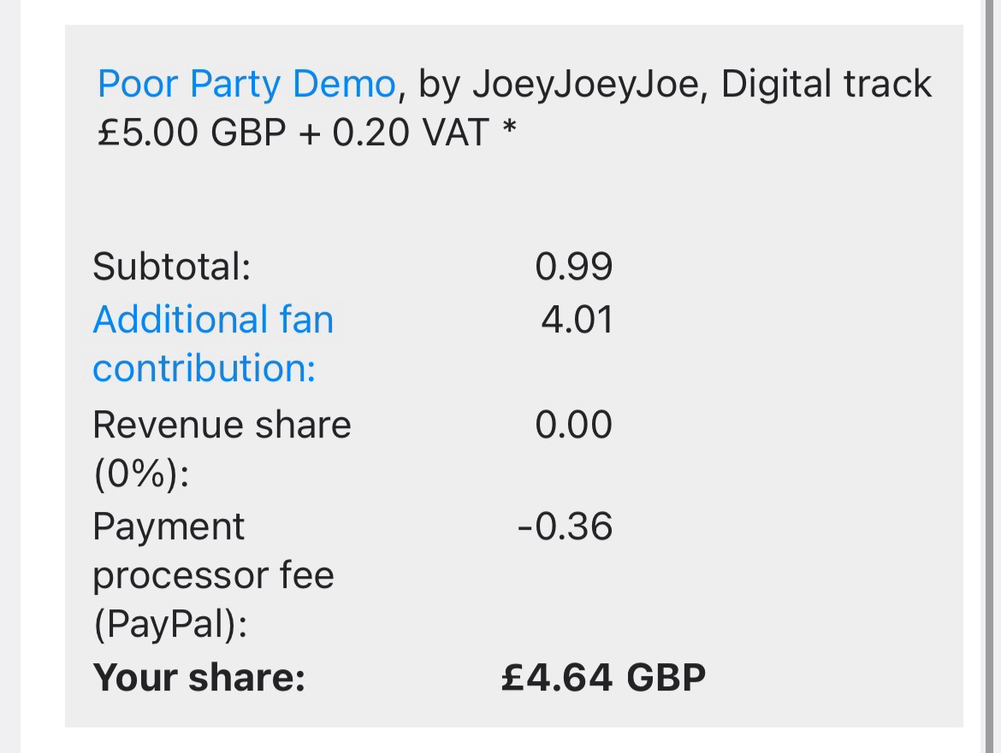Image resolution: width=1001 pixels, height=753 pixels.
Task: Click the -0.36 fee amount
Action: point(565,527)
